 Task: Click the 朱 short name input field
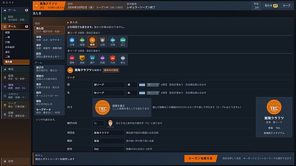pos(132,93)
